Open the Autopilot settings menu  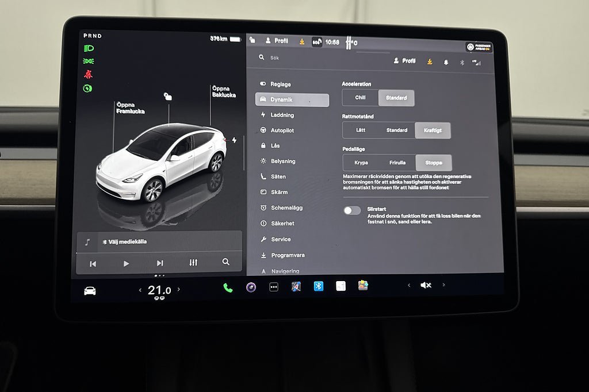282,130
